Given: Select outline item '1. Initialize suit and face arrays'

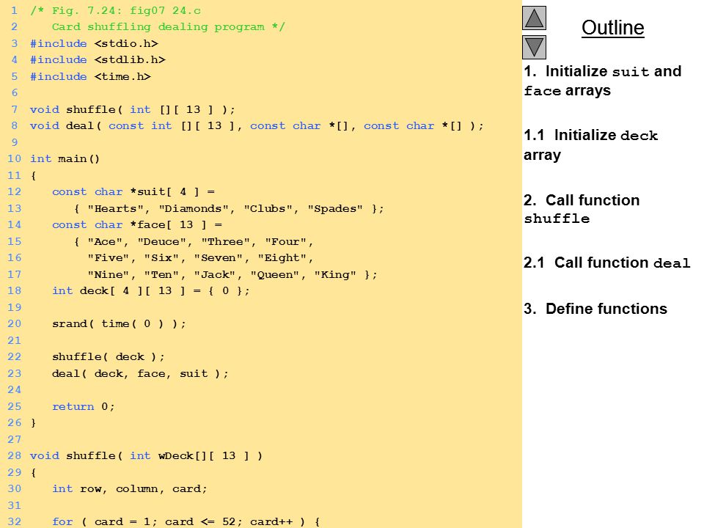Looking at the screenshot, I should click(603, 81).
